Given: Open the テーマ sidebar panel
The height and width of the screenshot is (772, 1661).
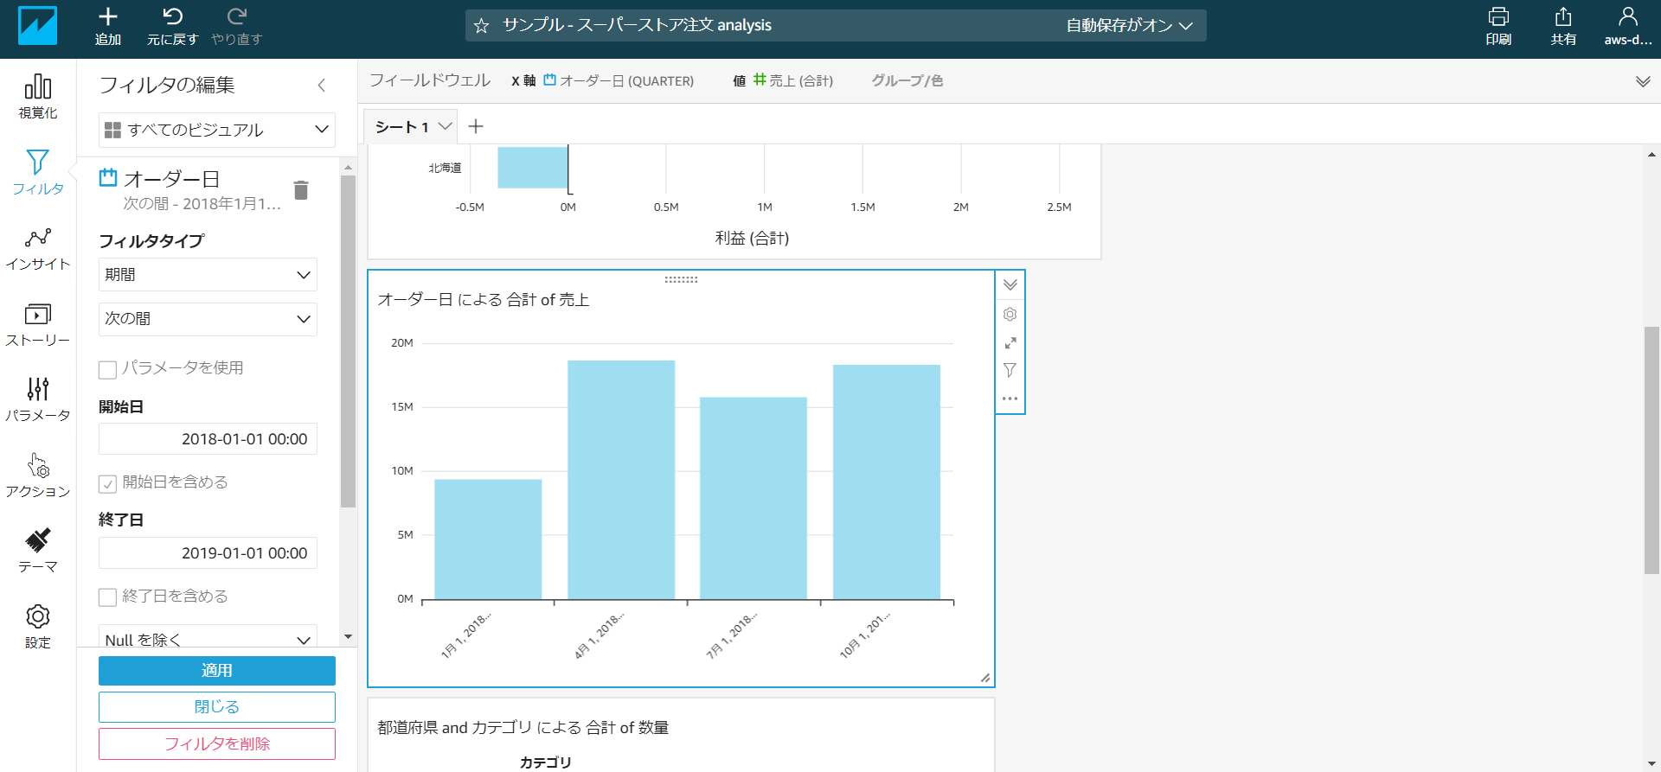Looking at the screenshot, I should click(x=38, y=551).
